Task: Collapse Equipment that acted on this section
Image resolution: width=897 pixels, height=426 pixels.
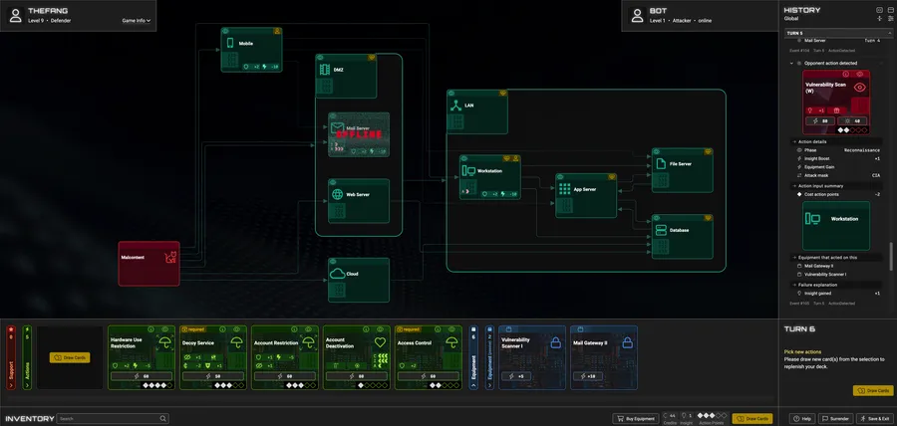Action: pyautogui.click(x=794, y=258)
